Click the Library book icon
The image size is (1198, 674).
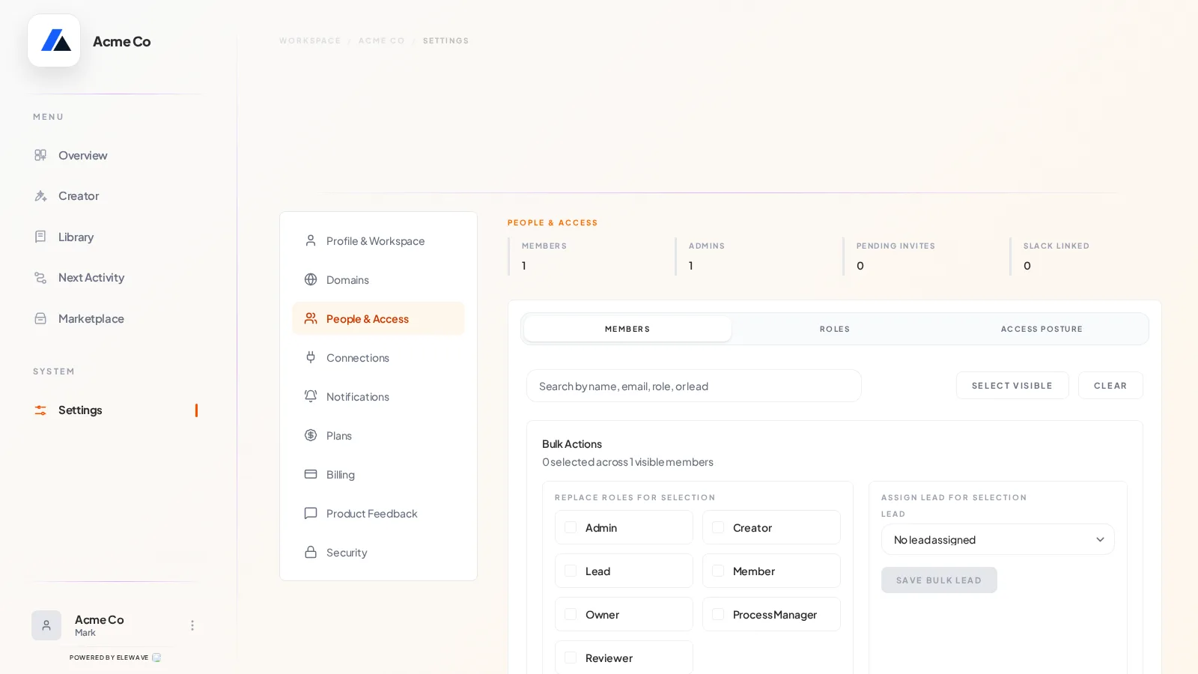[40, 237]
